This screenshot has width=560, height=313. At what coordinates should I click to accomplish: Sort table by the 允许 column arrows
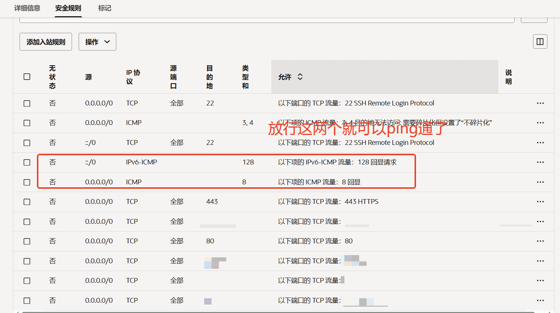pyautogui.click(x=300, y=77)
